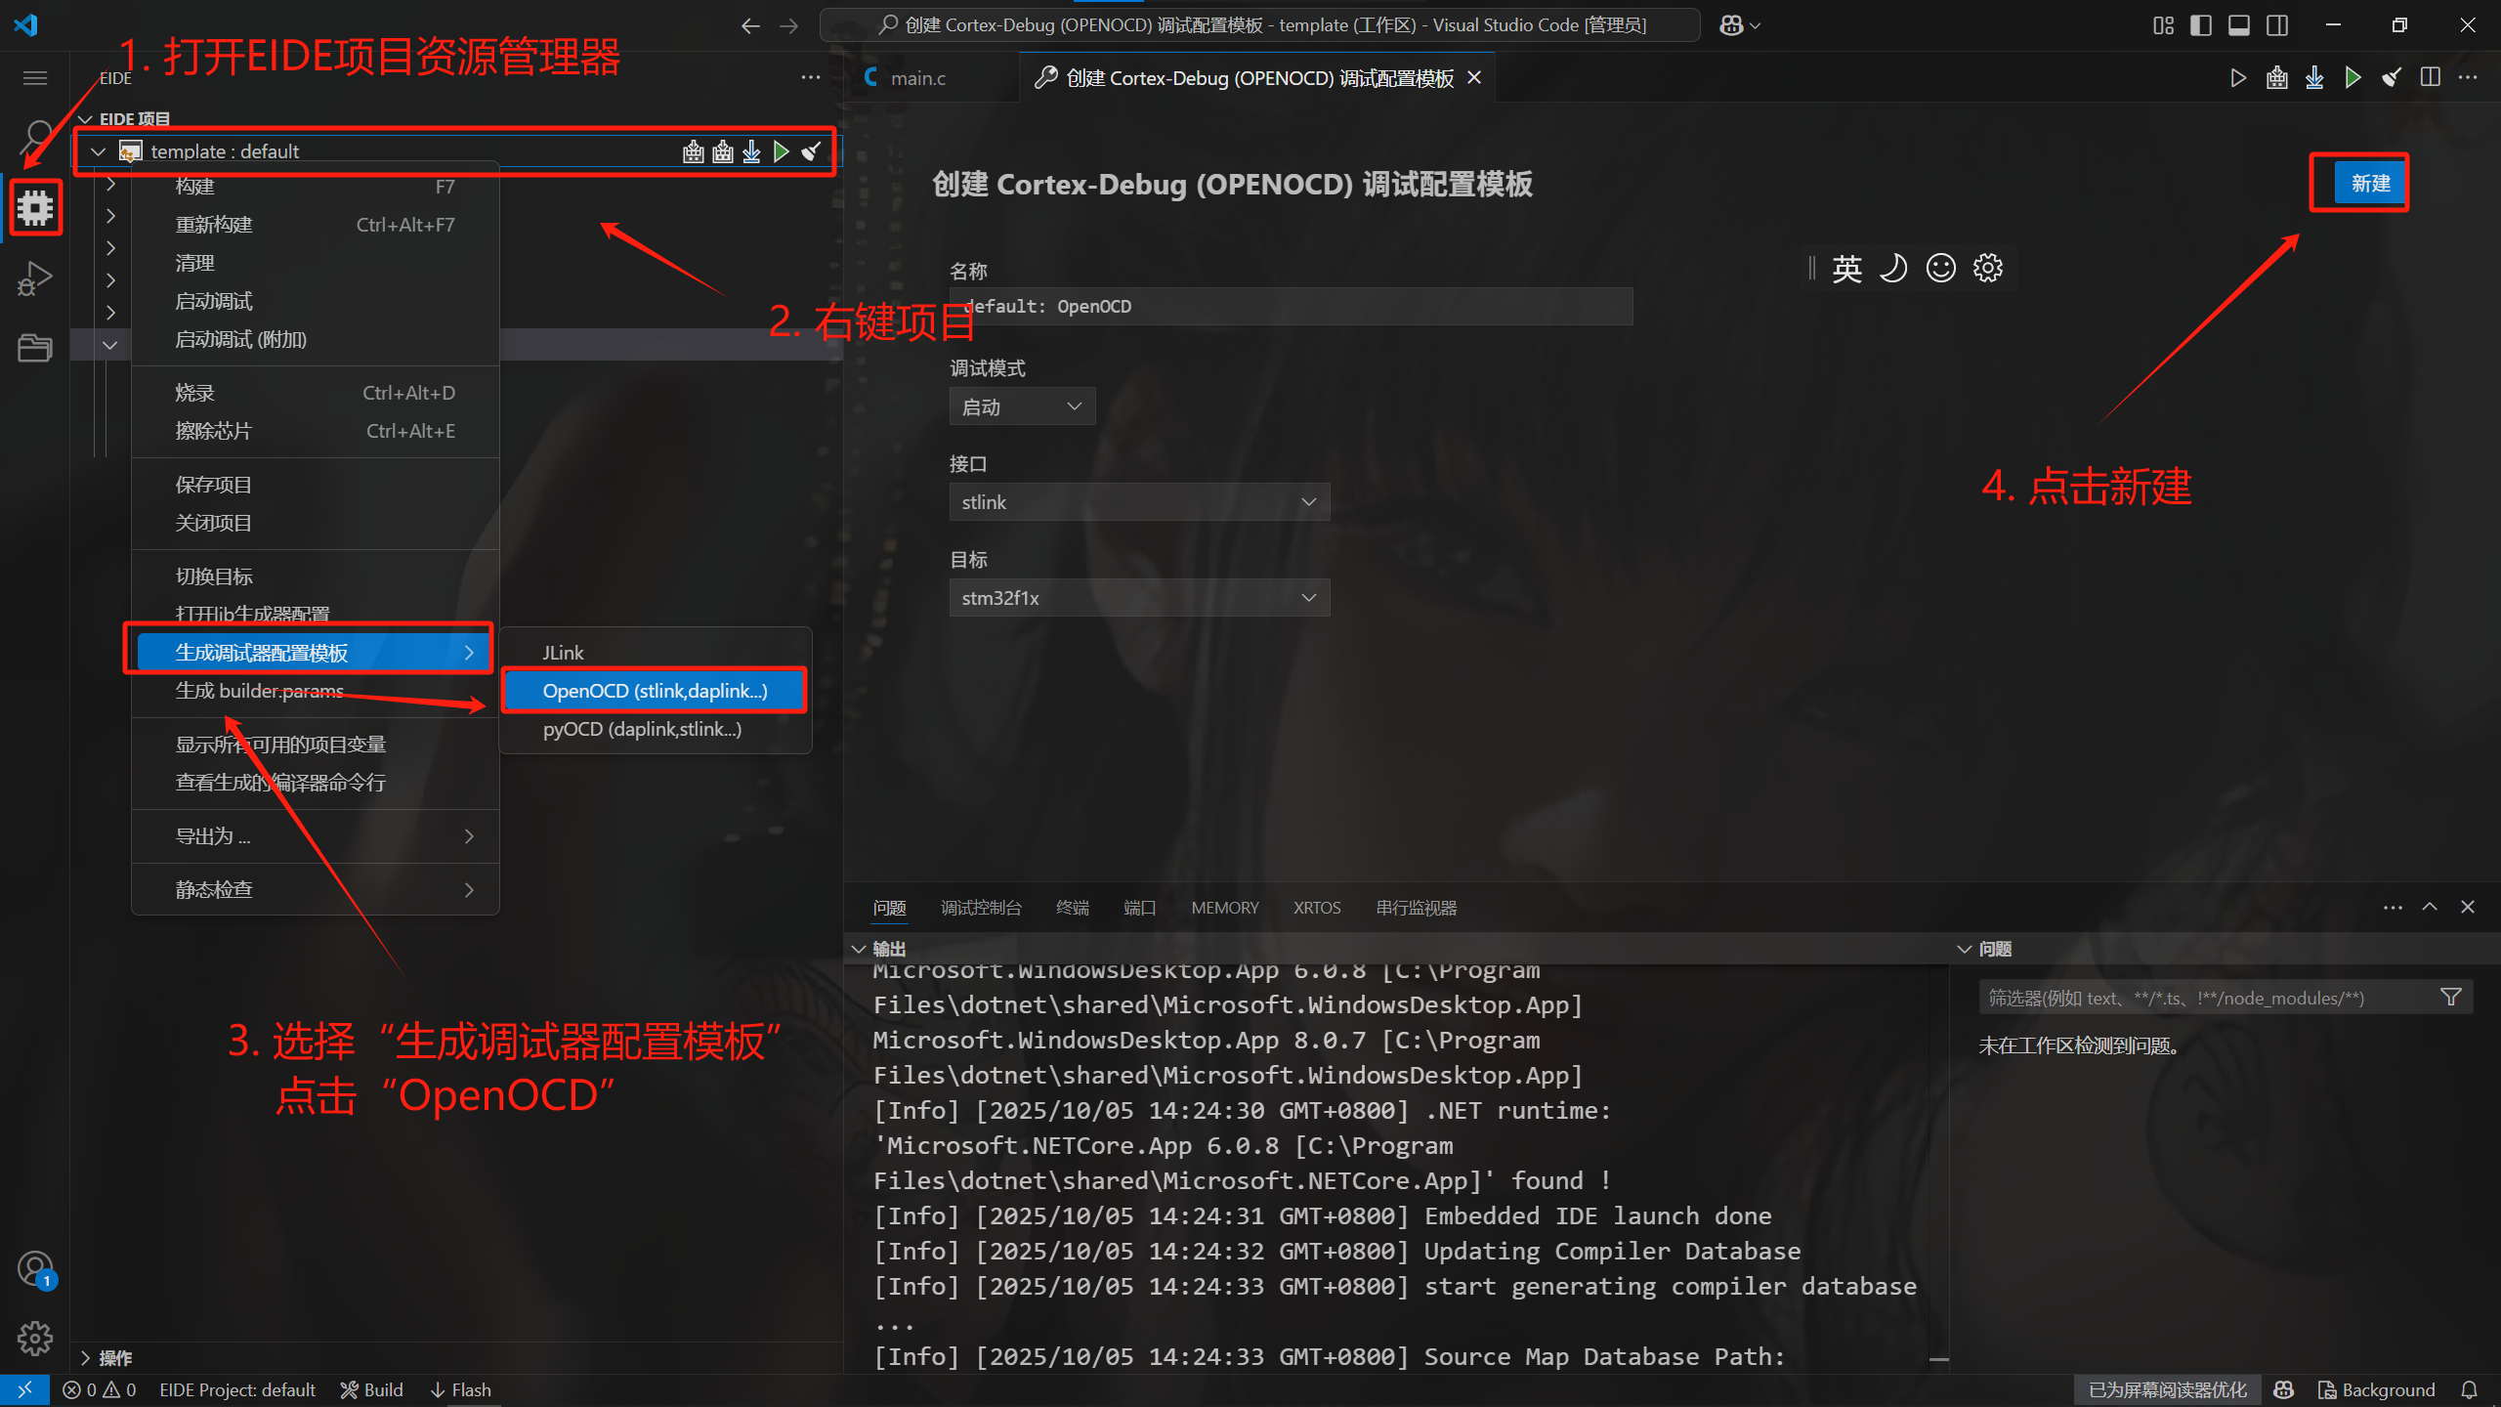Build the template project using build icon
The image size is (2501, 1407).
point(693,151)
